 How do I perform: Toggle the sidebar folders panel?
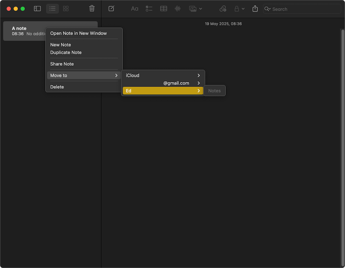click(x=37, y=8)
